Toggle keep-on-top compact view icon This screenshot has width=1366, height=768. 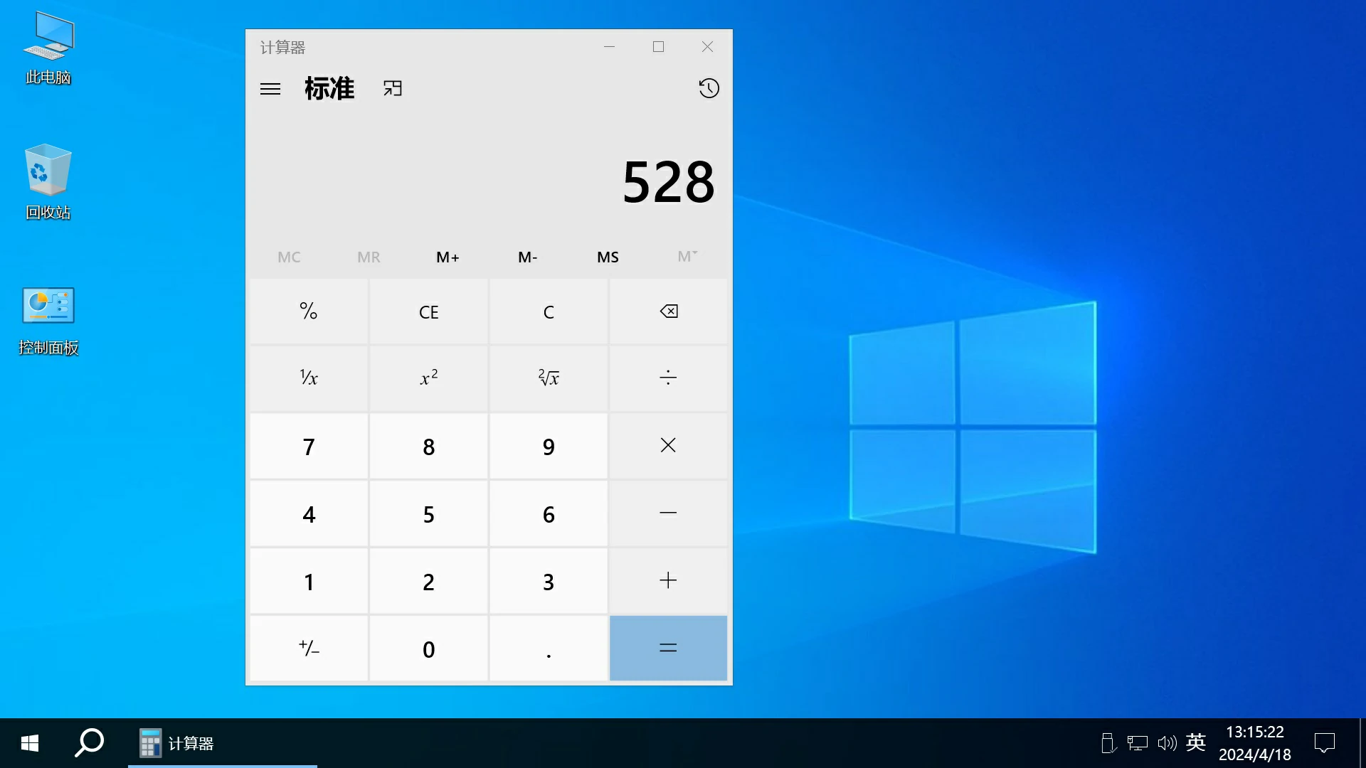pos(393,88)
